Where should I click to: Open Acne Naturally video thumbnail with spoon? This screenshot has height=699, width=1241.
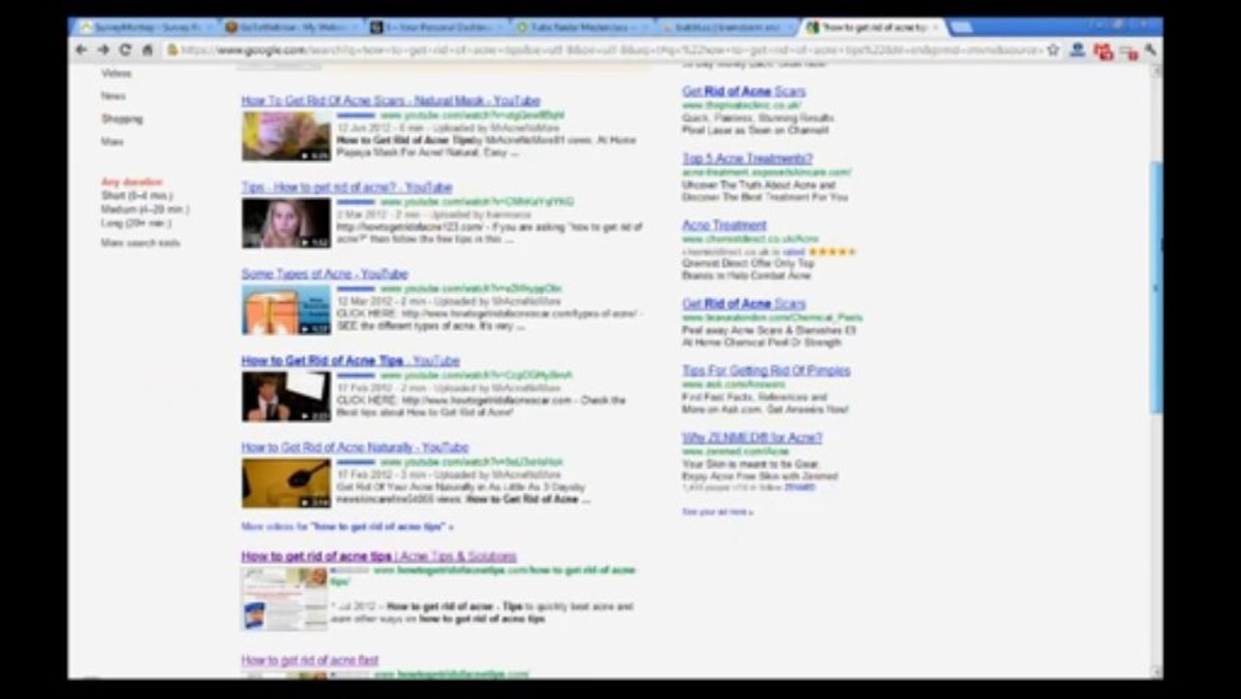click(286, 483)
